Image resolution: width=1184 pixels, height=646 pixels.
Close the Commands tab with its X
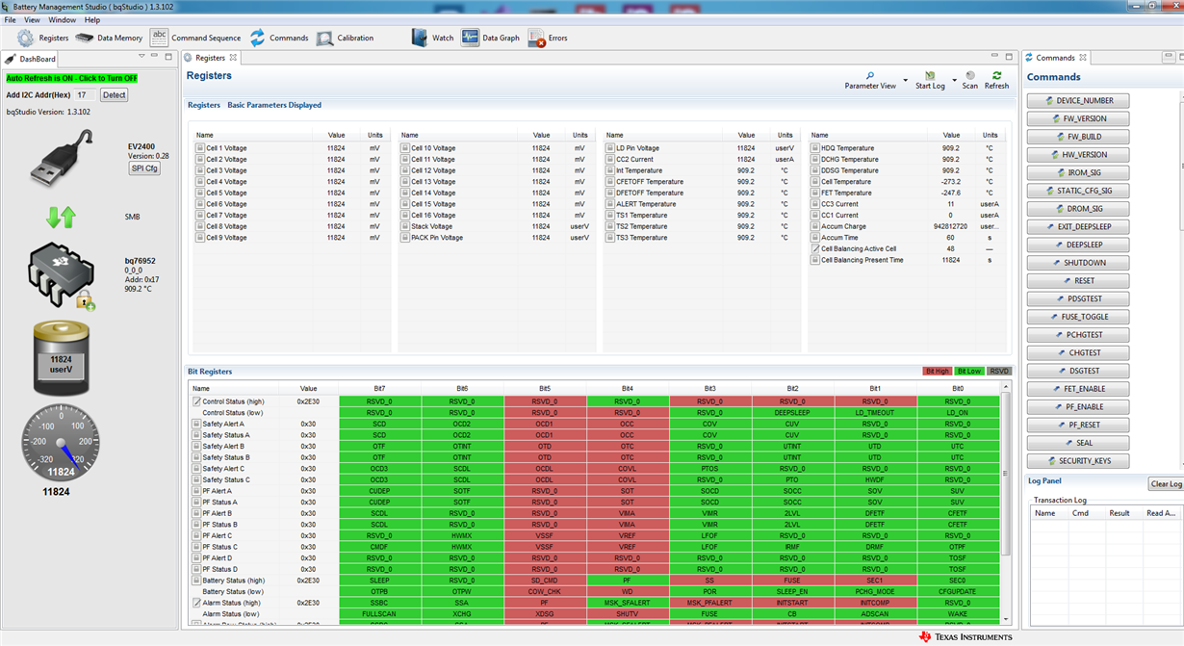1083,58
